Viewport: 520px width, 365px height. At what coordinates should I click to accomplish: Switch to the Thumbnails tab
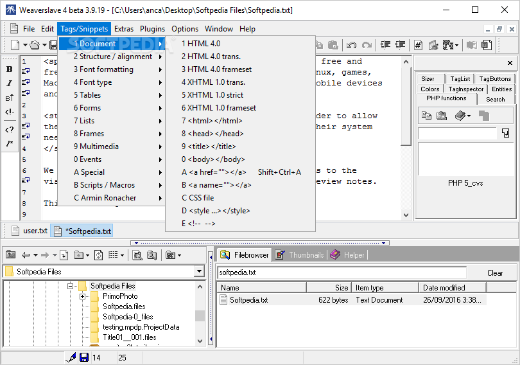point(300,255)
